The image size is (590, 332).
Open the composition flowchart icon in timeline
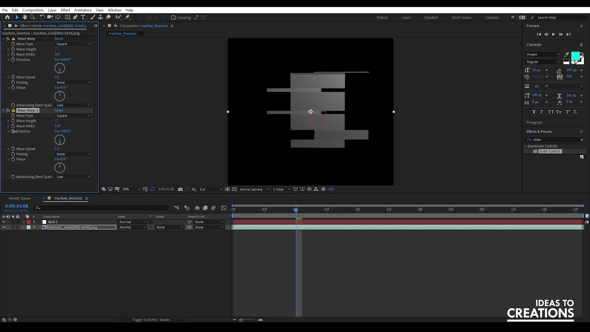click(x=177, y=208)
